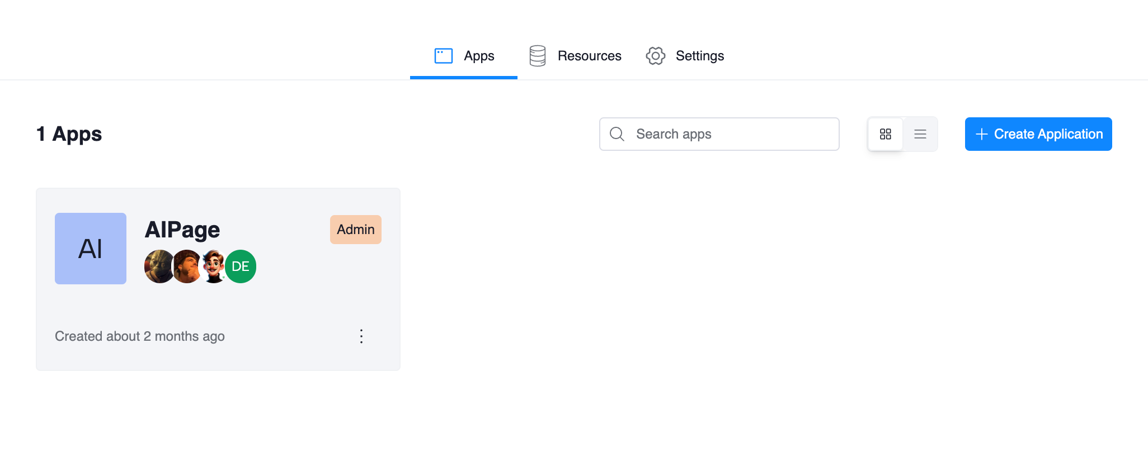The width and height of the screenshot is (1148, 467).
Task: Open the Resources tab
Action: (x=589, y=56)
